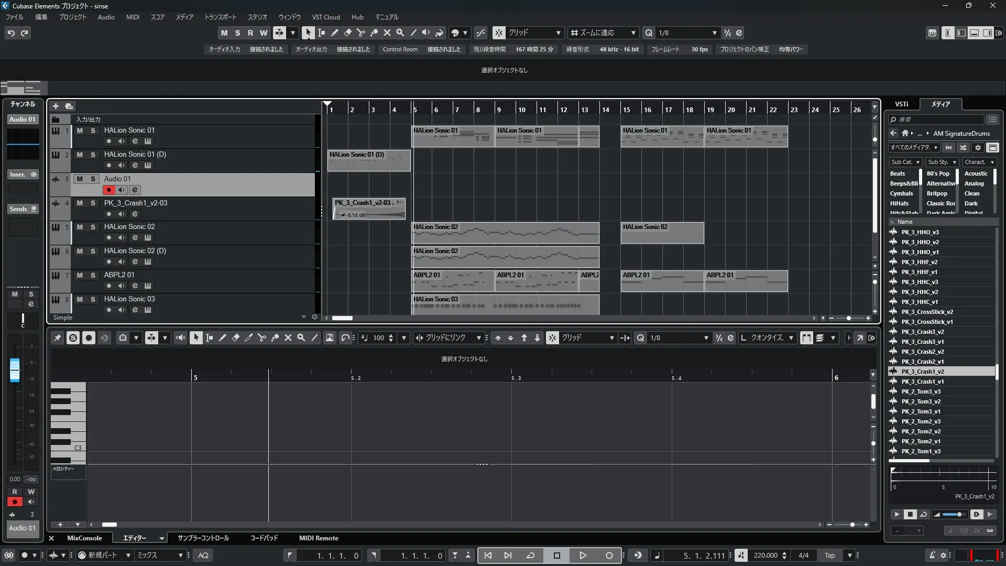Toggle the Cycle loop button in transport
Image resolution: width=1006 pixels, height=566 pixels.
[530, 556]
